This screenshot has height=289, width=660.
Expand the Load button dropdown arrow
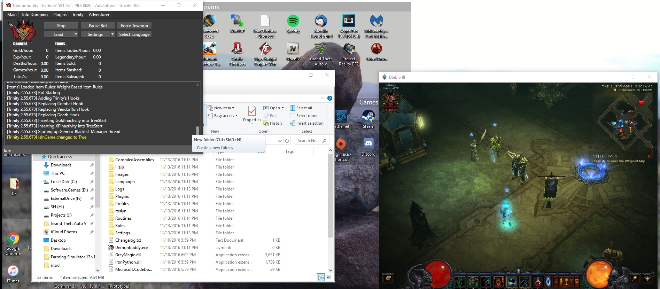(x=76, y=34)
